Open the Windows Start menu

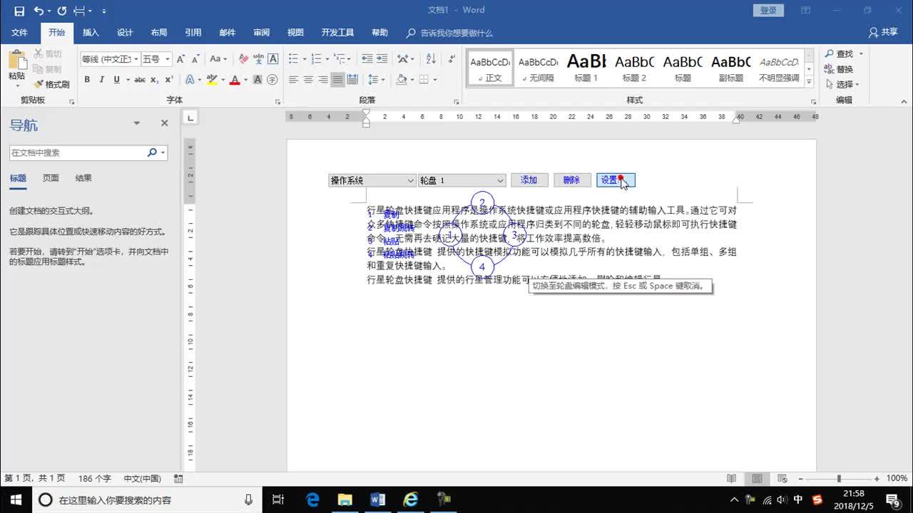[x=15, y=499]
